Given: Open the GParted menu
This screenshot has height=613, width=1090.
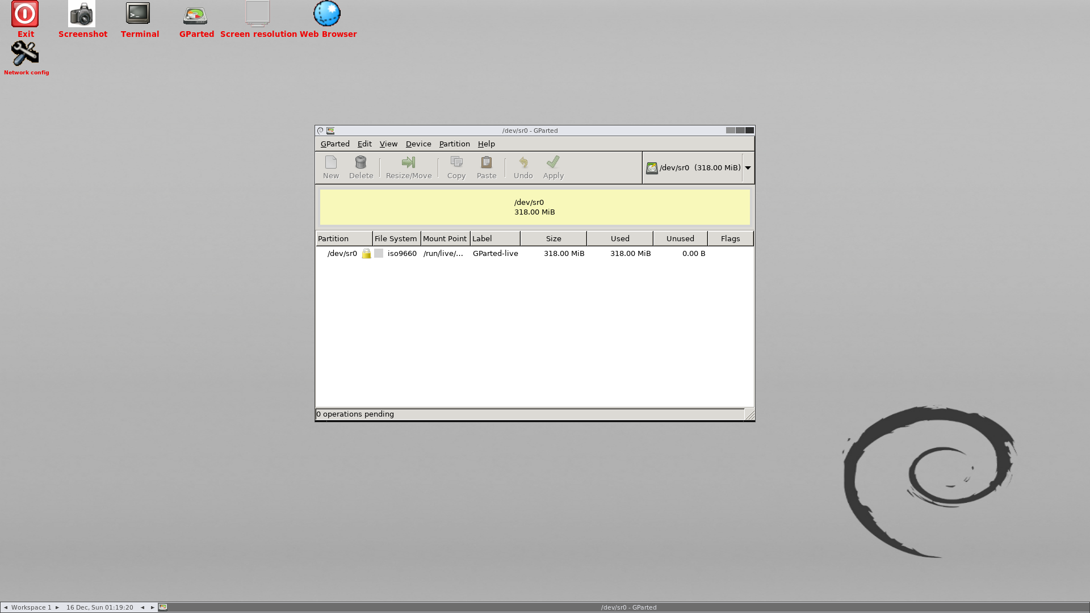Looking at the screenshot, I should pyautogui.click(x=335, y=144).
